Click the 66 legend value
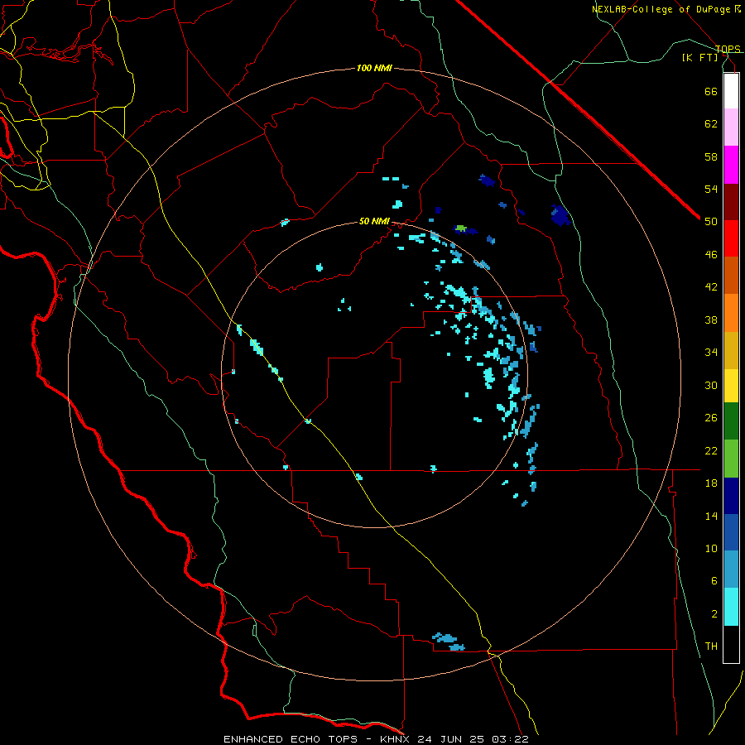This screenshot has height=745, width=745. pyautogui.click(x=711, y=91)
